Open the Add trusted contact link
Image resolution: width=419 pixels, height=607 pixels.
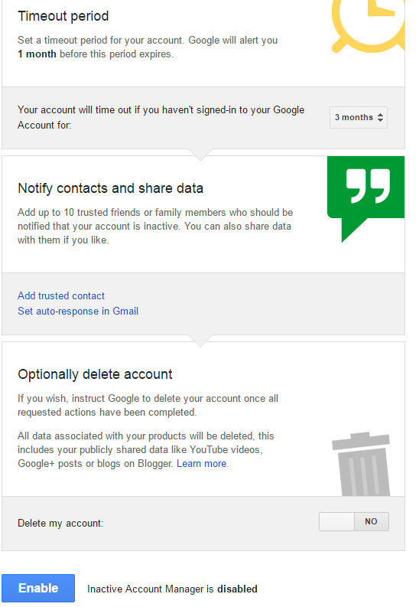tap(61, 295)
